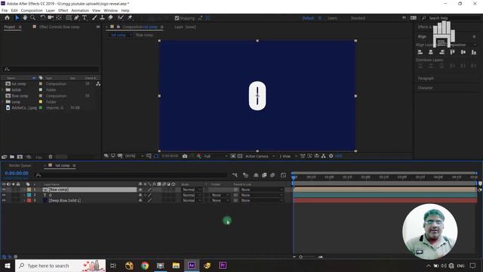The image size is (483, 272).
Task: Click the current time 0:00:00:00 display
Action: click(x=17, y=173)
